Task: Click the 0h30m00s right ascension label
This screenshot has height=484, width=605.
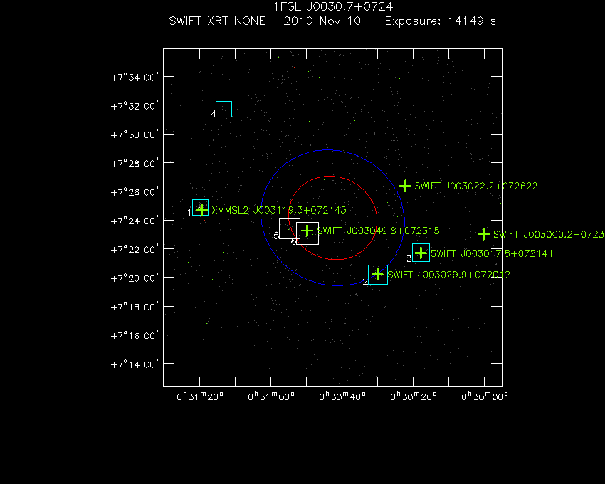Action: (485, 396)
